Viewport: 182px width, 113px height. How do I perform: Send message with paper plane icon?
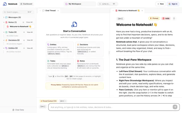pyautogui.click(x=175, y=107)
